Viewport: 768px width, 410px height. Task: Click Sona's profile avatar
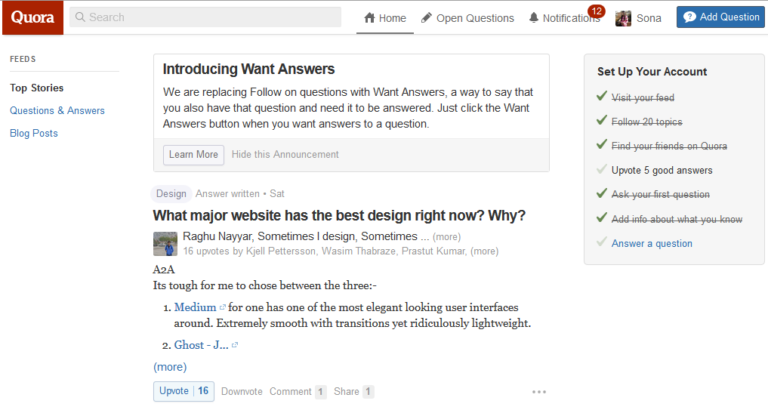click(x=623, y=19)
